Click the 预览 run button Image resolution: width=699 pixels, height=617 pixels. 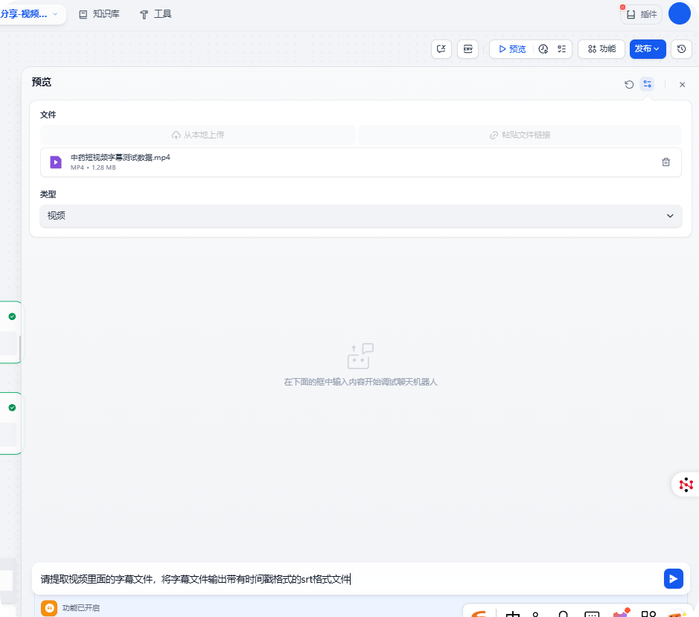point(512,49)
